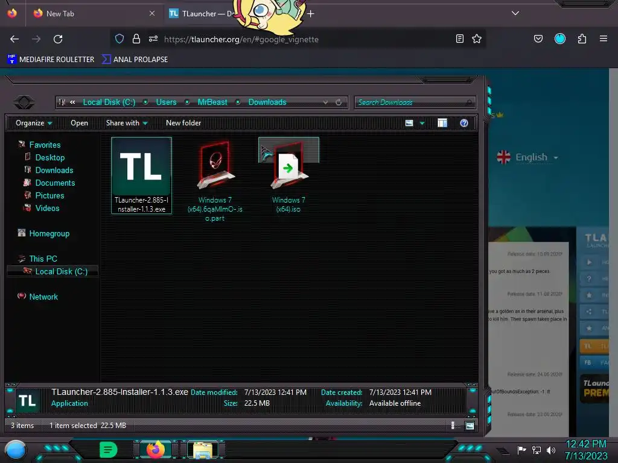
Task: Open view options dropdown arrow
Action: pos(422,123)
